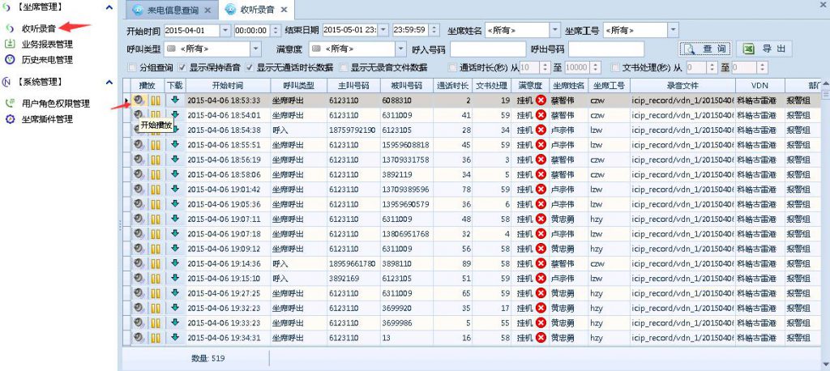Open 用户角色权限管理 from the sidebar

55,104
